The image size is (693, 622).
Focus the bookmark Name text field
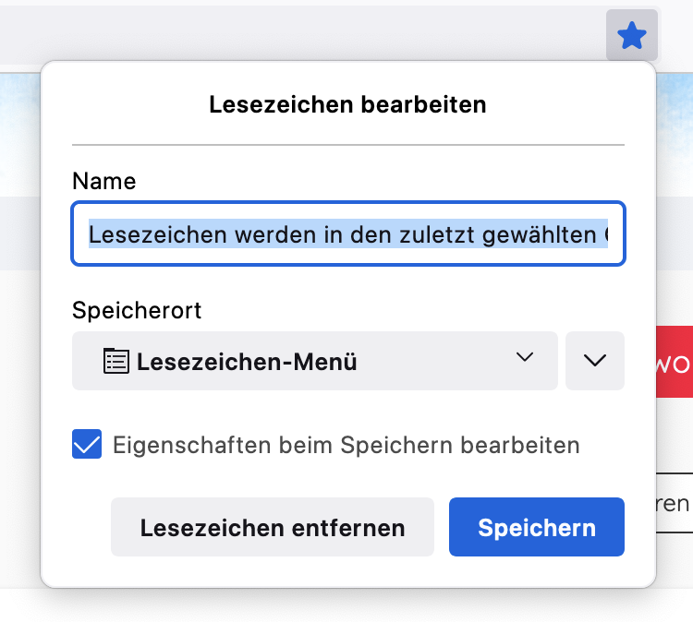coord(347,234)
